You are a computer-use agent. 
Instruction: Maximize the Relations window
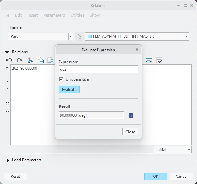[x=185, y=5]
